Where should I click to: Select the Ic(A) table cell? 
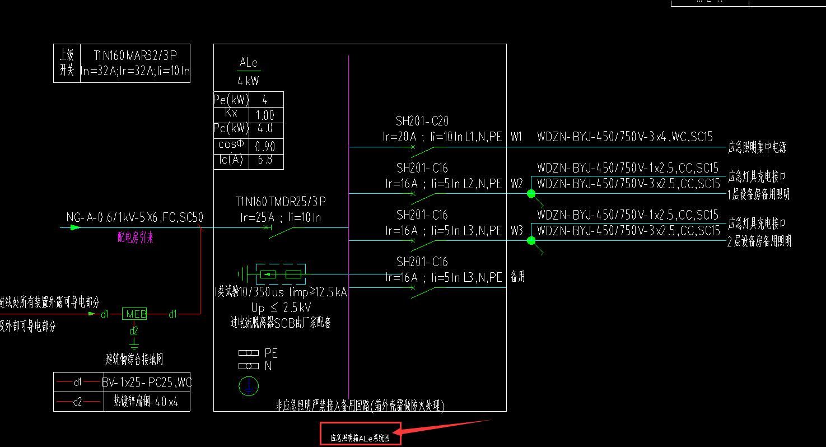231,161
